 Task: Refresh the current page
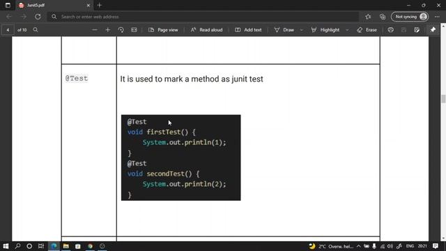point(38,17)
